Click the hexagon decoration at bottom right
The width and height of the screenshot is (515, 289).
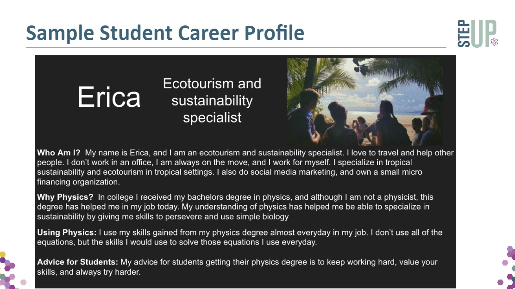click(507, 267)
